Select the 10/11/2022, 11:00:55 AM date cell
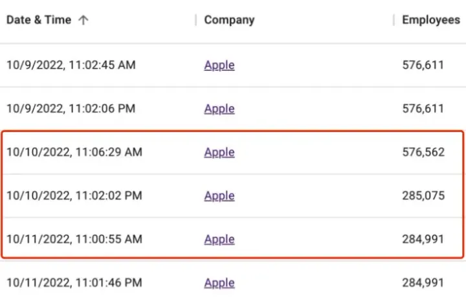Screen dimensions: 466x303 [x=74, y=239]
